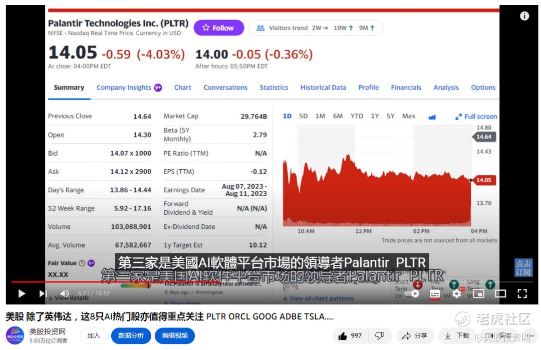The image size is (541, 350).
Task: Switch to the Chart tab
Action: pyautogui.click(x=182, y=88)
